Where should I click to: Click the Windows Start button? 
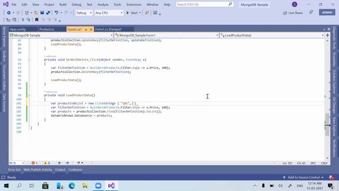click(x=6, y=186)
